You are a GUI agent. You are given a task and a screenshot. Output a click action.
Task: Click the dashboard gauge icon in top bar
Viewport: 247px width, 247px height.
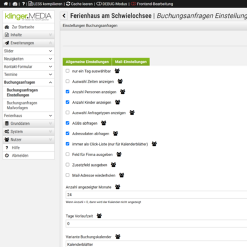tap(15, 4)
